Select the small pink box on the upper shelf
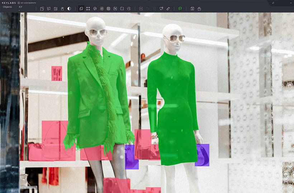Image resolution: width=294 pixels, height=193 pixels. click(57, 73)
